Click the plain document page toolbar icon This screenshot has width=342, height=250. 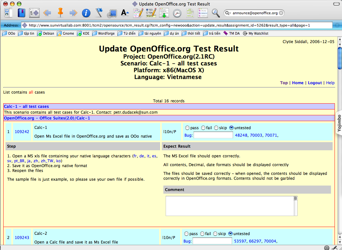point(190,13)
